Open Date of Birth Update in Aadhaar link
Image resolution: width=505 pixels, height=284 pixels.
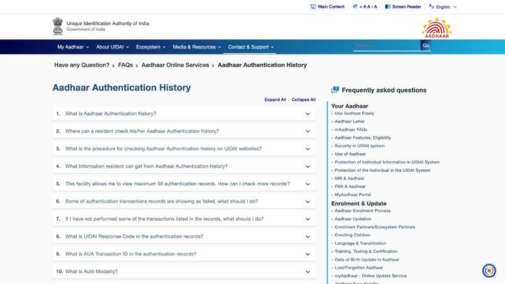pyautogui.click(x=367, y=259)
